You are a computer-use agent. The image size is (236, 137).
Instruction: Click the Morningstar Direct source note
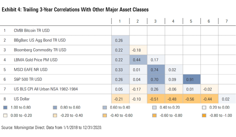[x=52, y=128]
